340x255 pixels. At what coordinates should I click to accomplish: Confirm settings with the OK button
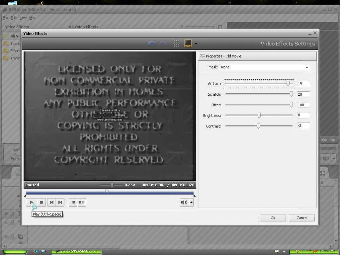273,218
